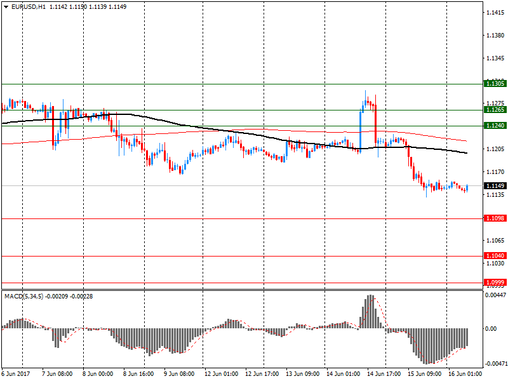Click the 1.1265 green resistance level label
This screenshot has width=508, height=381.
(x=495, y=110)
